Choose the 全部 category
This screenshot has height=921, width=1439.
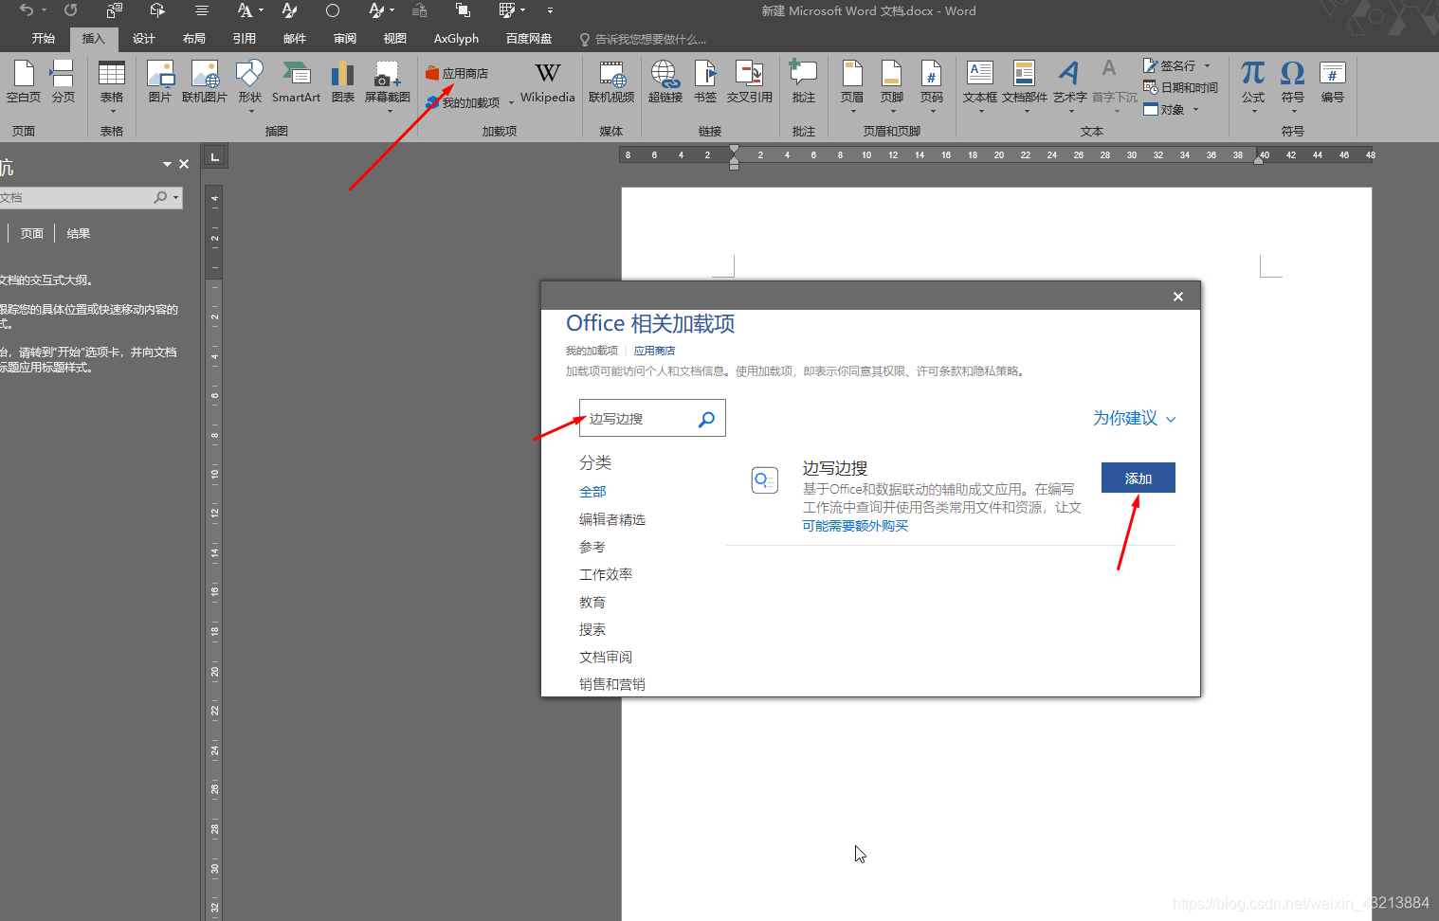(x=592, y=492)
